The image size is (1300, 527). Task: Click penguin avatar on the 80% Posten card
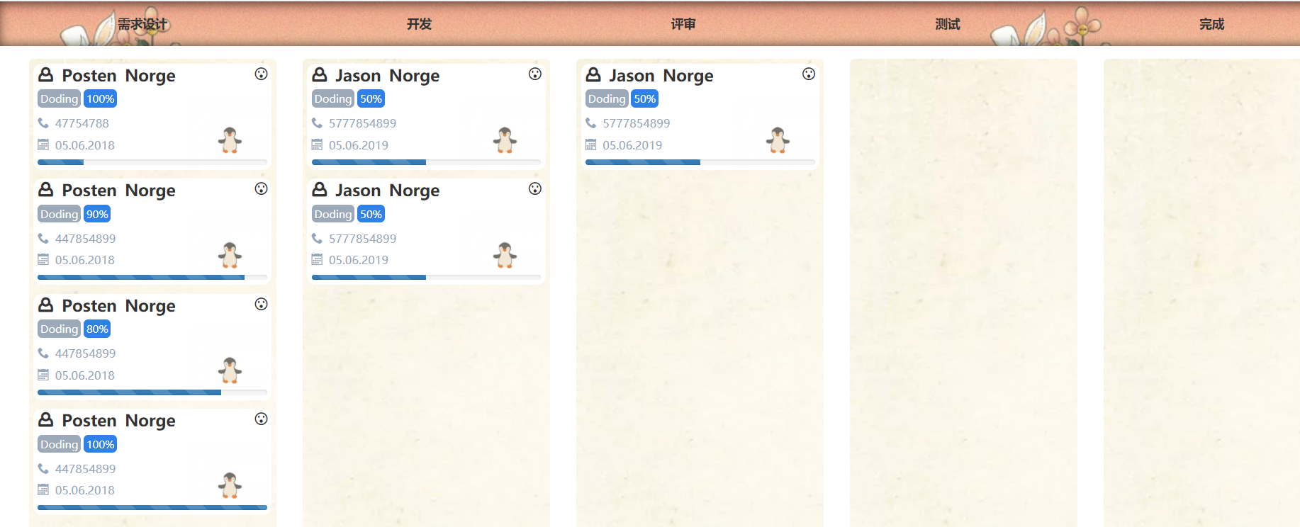230,370
